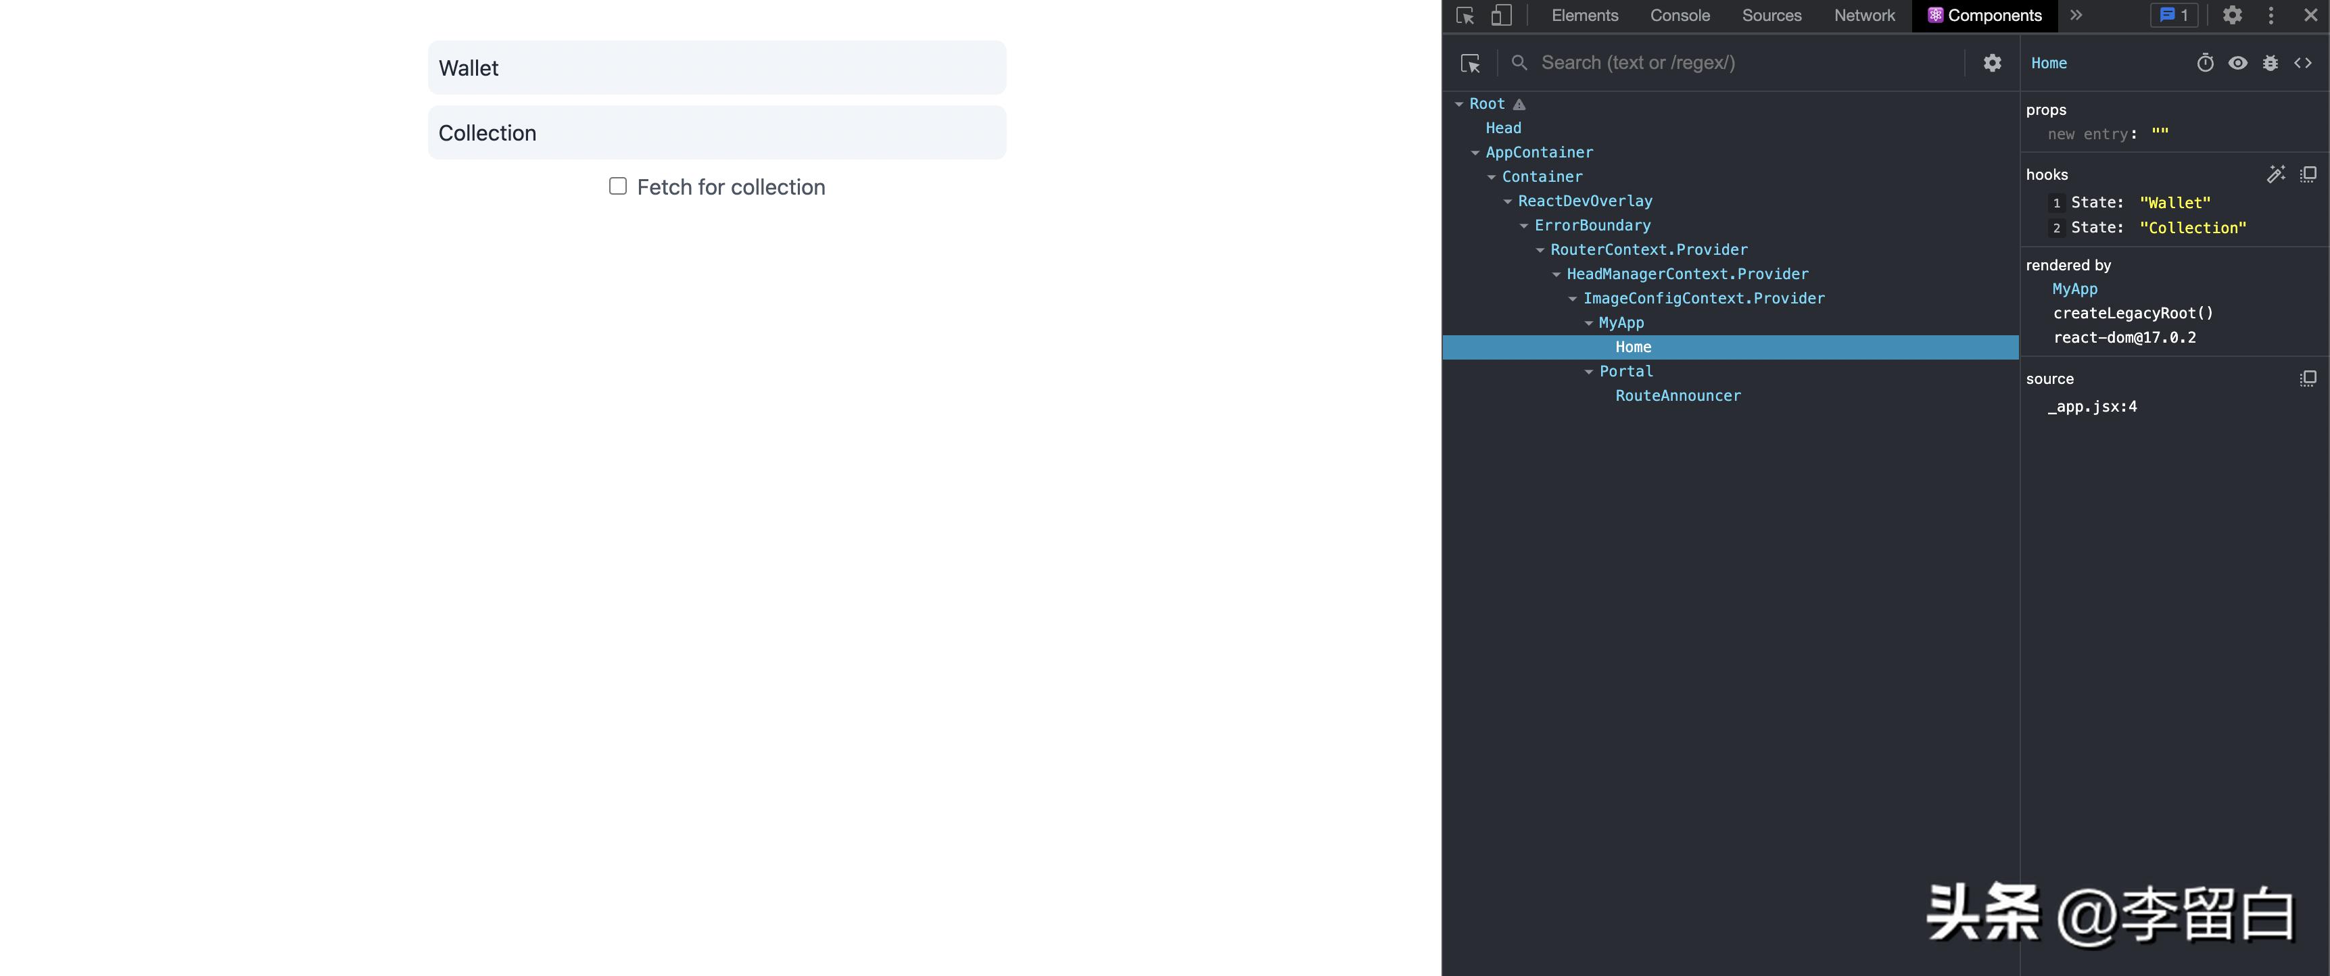Copy hooks to clipboard icon
The image size is (2330, 976).
pyautogui.click(x=2308, y=174)
